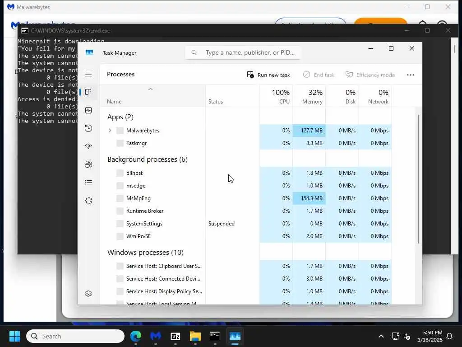Sort processes by Network column header

(375, 97)
